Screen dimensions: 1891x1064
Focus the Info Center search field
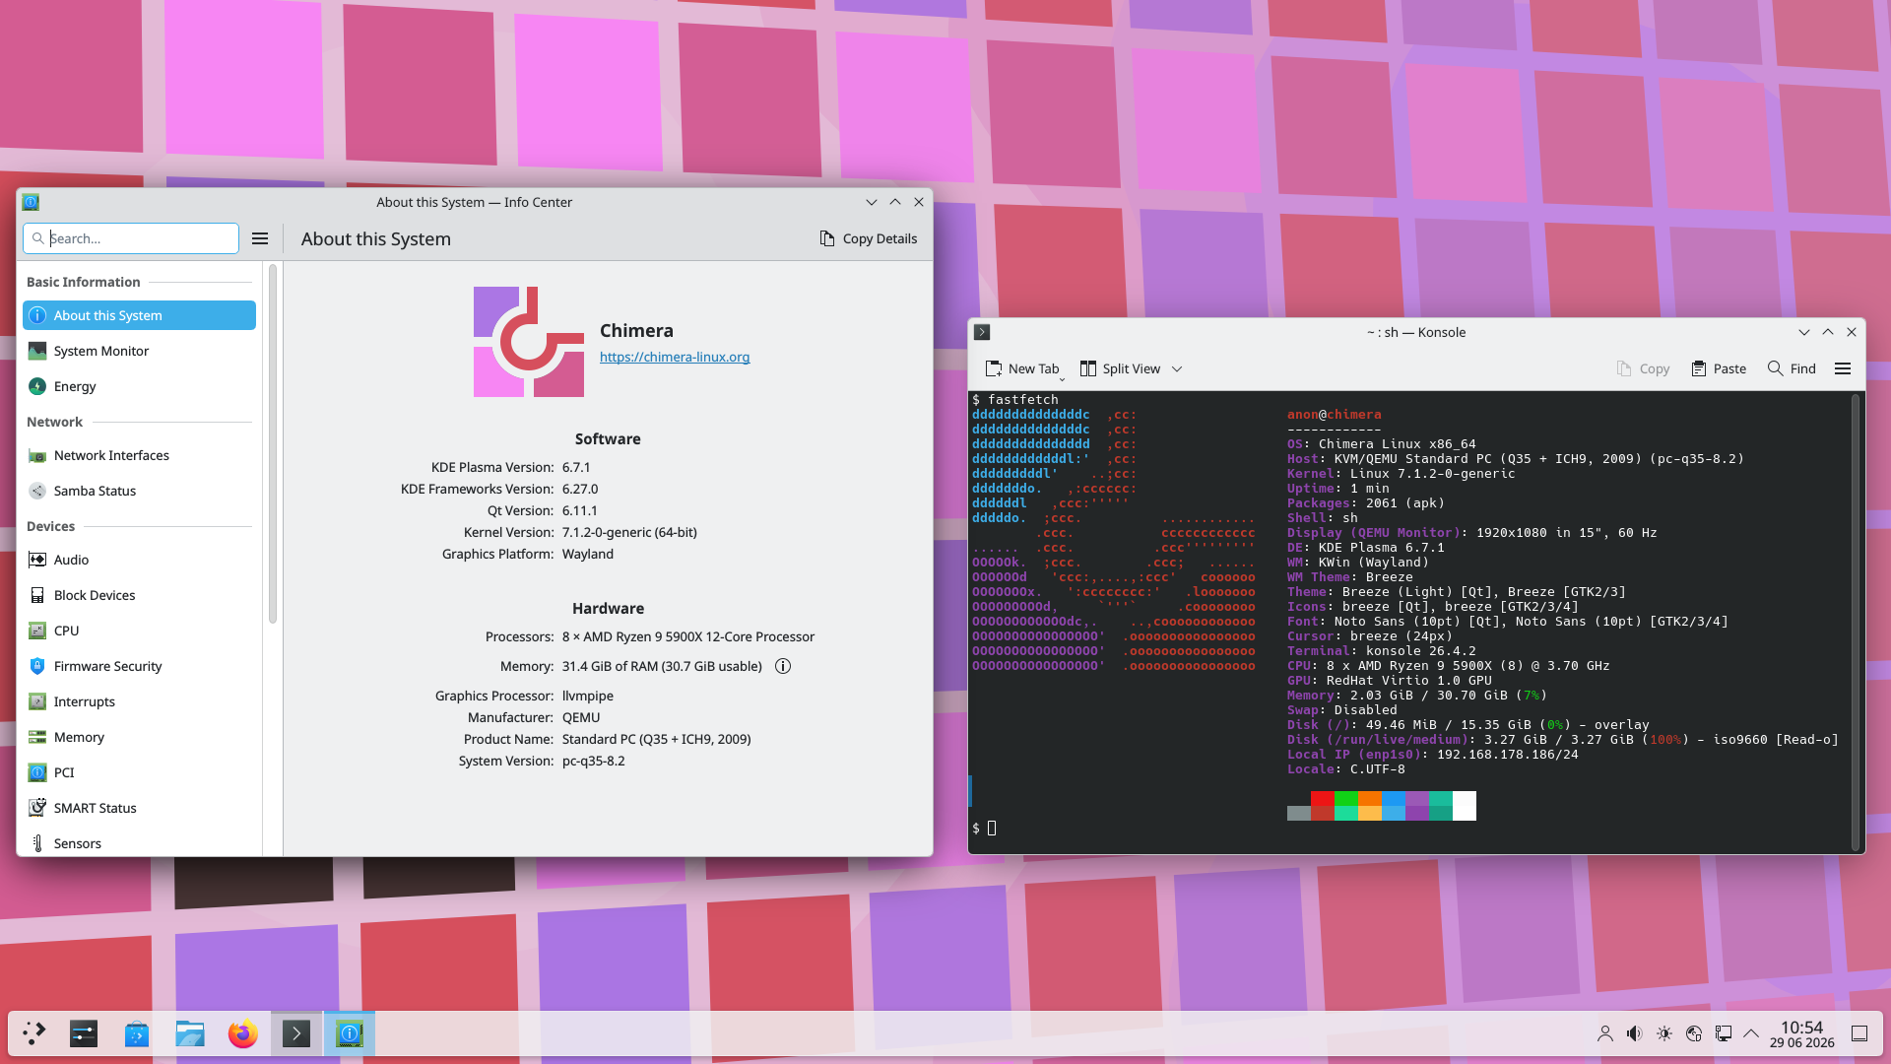[131, 238]
